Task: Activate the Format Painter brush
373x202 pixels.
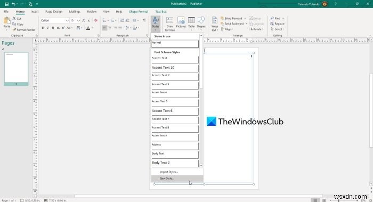Action: coord(24,30)
